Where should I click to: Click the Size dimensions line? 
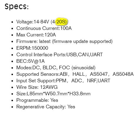53,94
